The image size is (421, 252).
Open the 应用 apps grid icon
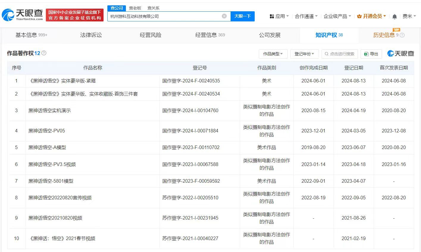272,16
